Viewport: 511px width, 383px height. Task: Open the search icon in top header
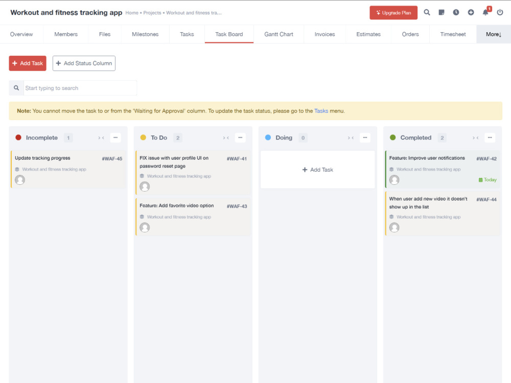[427, 12]
